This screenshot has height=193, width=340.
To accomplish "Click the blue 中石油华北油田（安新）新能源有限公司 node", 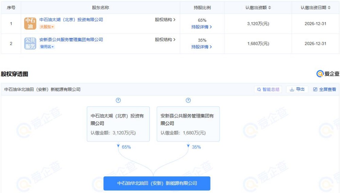I will point(157,183).
